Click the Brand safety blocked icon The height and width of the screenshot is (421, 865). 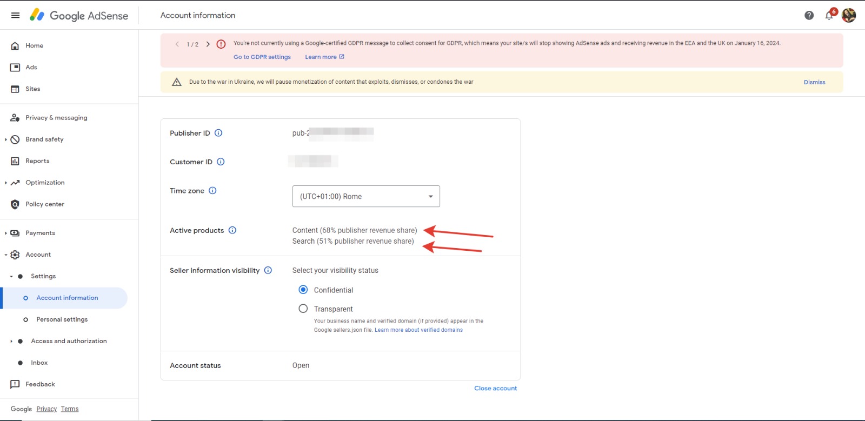coord(15,139)
